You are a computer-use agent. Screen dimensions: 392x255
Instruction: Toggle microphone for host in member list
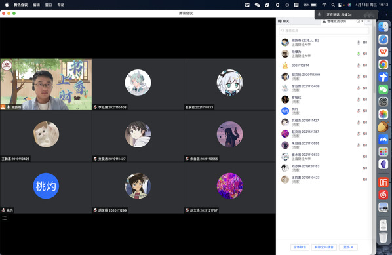[x=359, y=43]
